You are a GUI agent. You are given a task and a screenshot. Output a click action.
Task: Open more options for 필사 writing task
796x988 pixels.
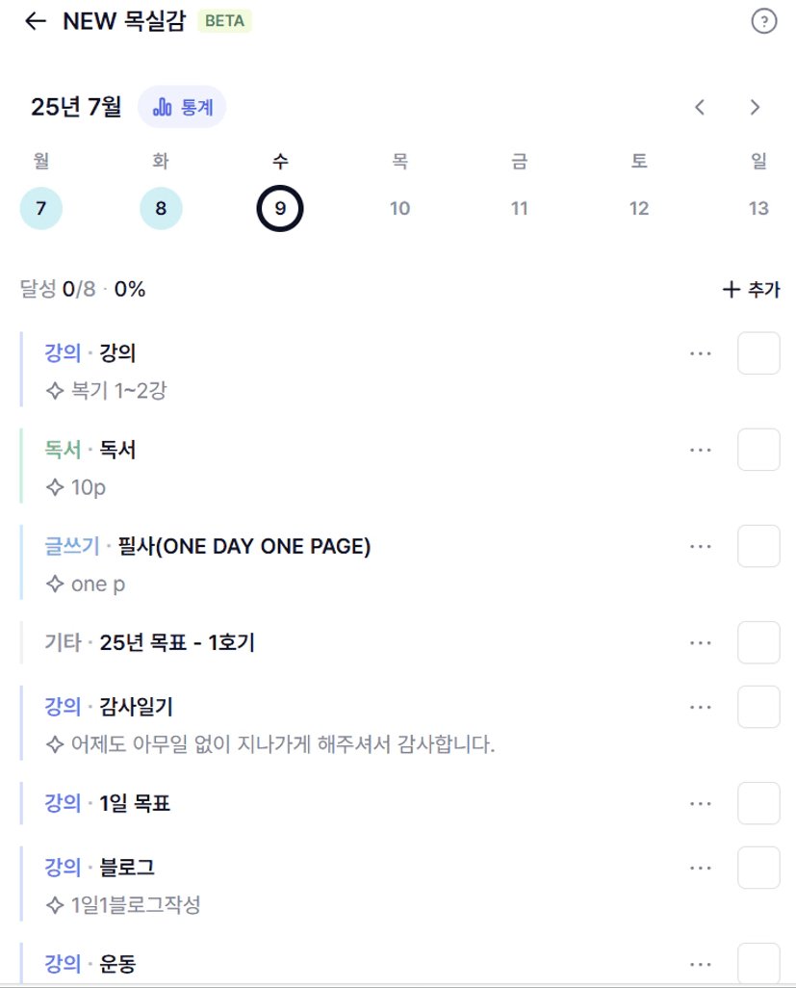coord(701,546)
